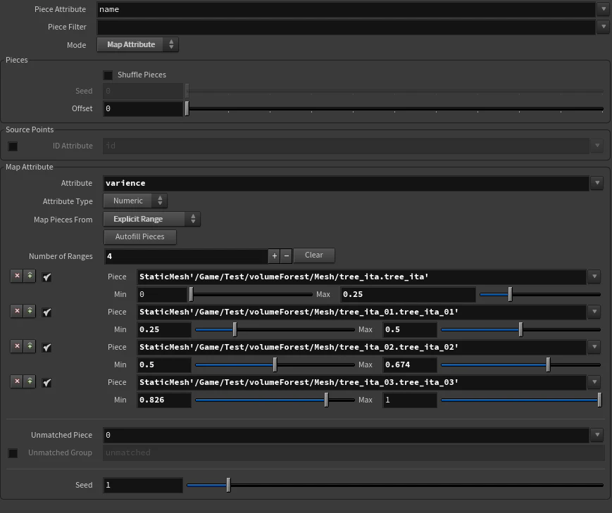Open the Unmatched Piece dropdown arrow
The image size is (612, 513).
pos(597,435)
